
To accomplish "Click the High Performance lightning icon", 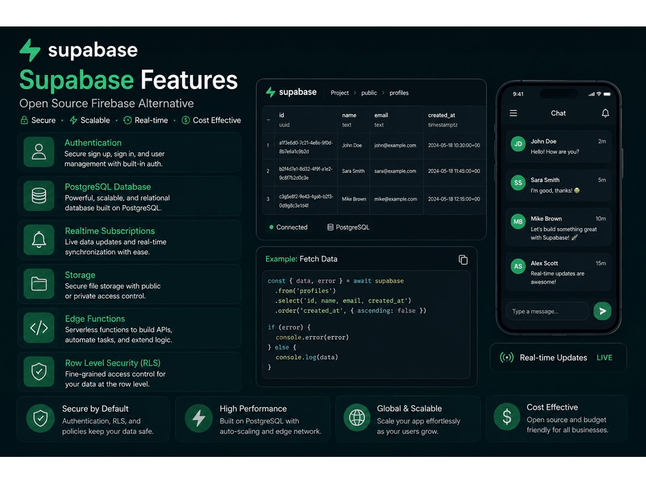I will [x=198, y=419].
